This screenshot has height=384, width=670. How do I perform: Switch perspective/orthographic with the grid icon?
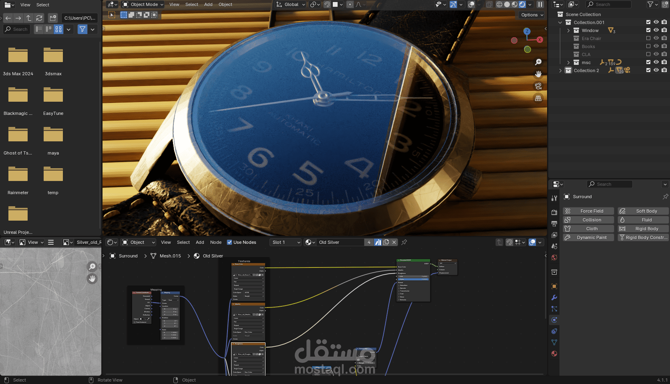pyautogui.click(x=538, y=98)
